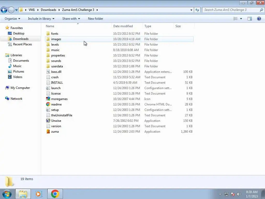The width and height of the screenshot is (265, 199).
Task: Select the Unwise application icon
Action: pos(48,121)
